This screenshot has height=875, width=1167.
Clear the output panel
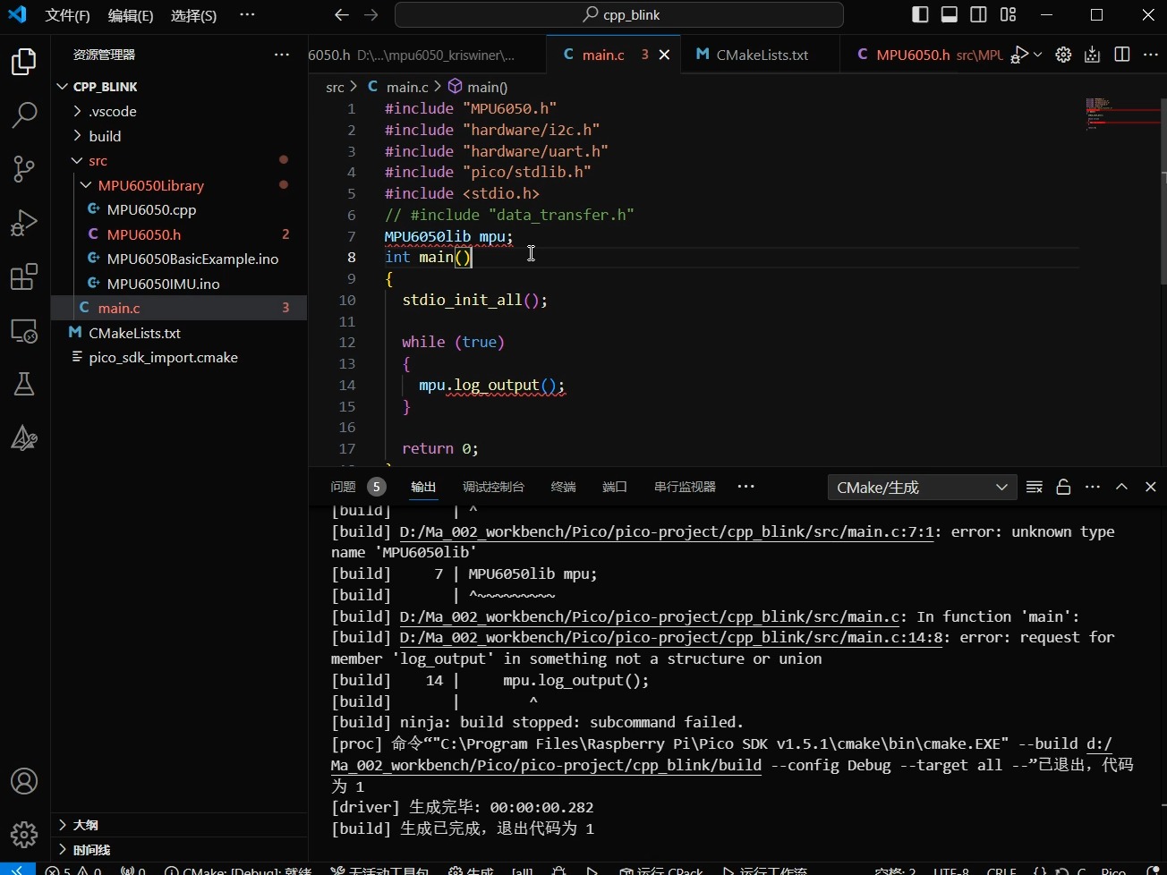tap(1035, 487)
